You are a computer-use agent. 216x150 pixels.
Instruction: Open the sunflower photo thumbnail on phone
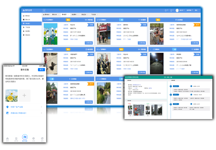coord(12,95)
